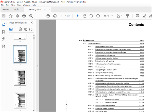
Task: Open fit page options tool
Action: pos(119,16)
